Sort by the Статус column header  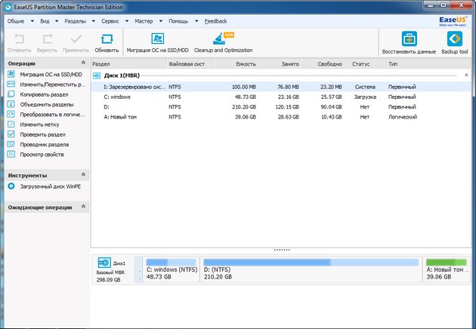[366, 64]
